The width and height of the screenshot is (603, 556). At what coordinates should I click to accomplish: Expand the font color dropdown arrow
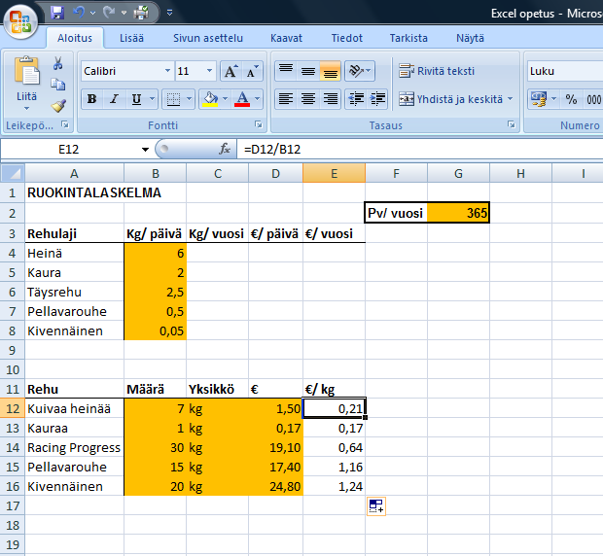(x=258, y=99)
